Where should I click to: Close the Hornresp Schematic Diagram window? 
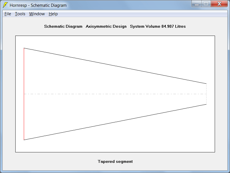(x=219, y=4)
